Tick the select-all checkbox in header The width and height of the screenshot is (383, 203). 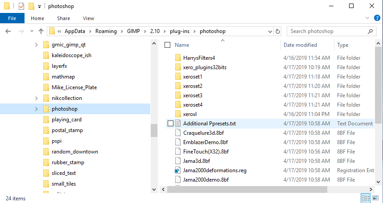[x=167, y=45]
